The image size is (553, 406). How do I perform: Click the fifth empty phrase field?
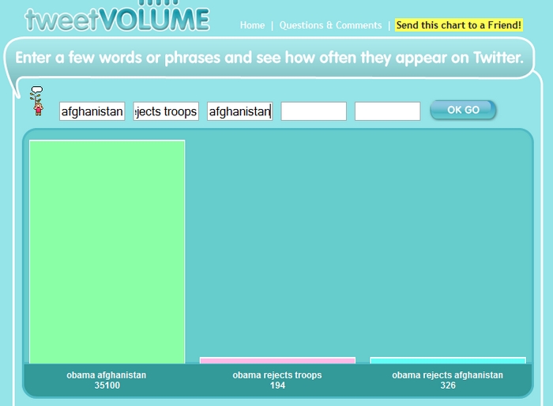coord(387,111)
